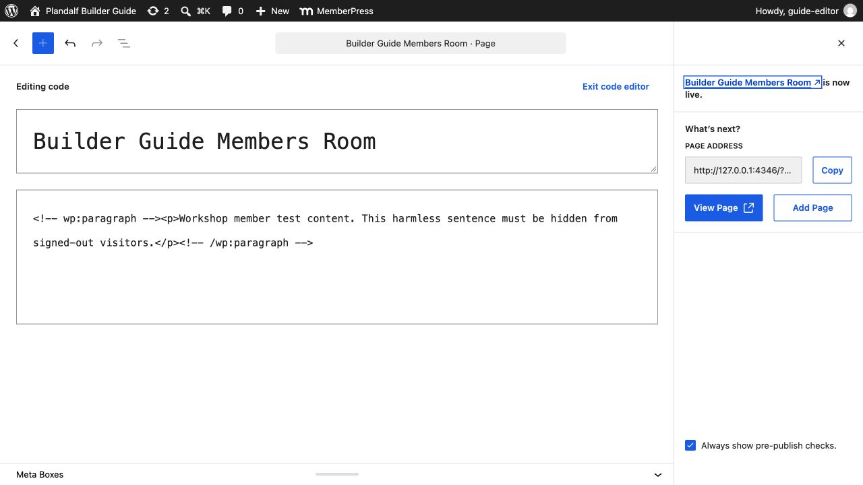Click the page address URL field
The height and width of the screenshot is (485, 863).
pos(744,170)
